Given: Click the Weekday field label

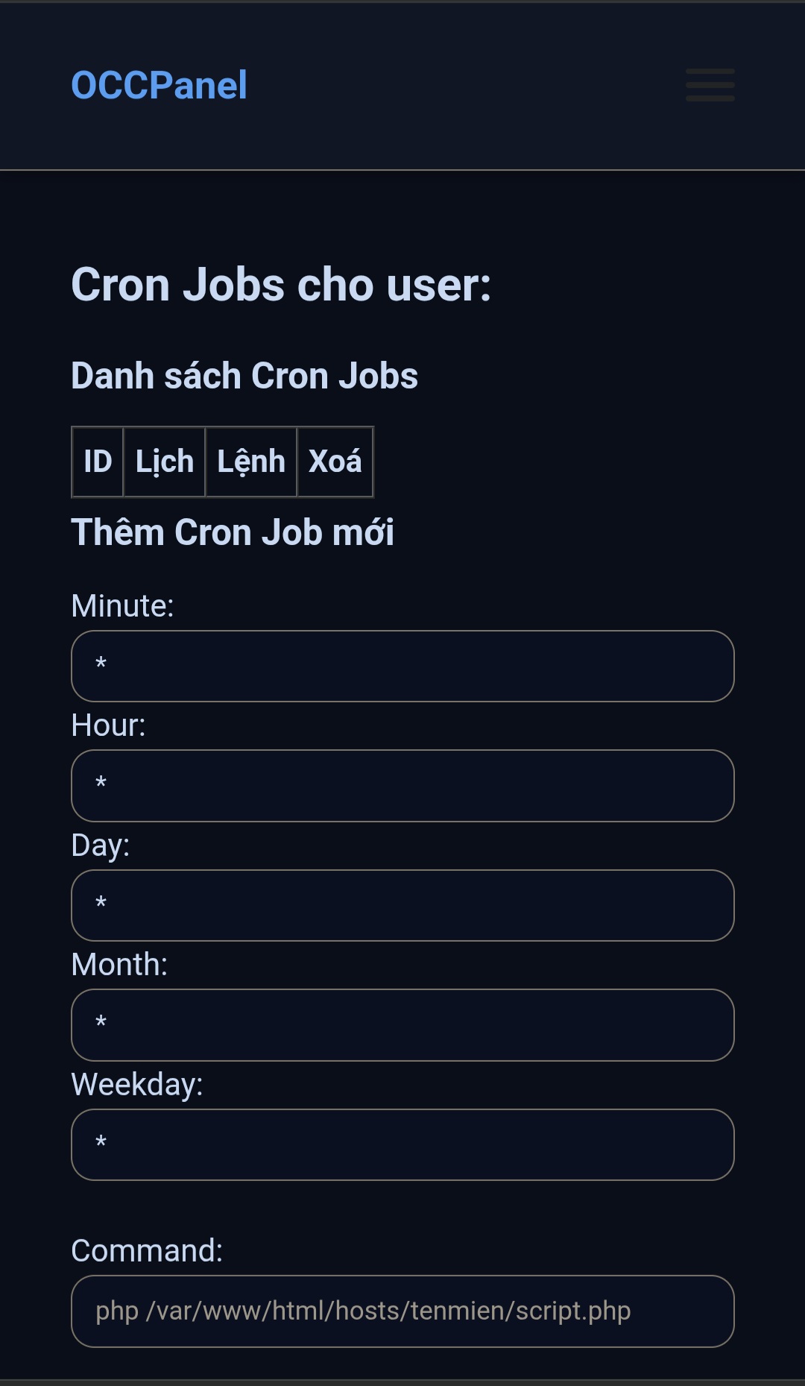Looking at the screenshot, I should pos(136,1084).
